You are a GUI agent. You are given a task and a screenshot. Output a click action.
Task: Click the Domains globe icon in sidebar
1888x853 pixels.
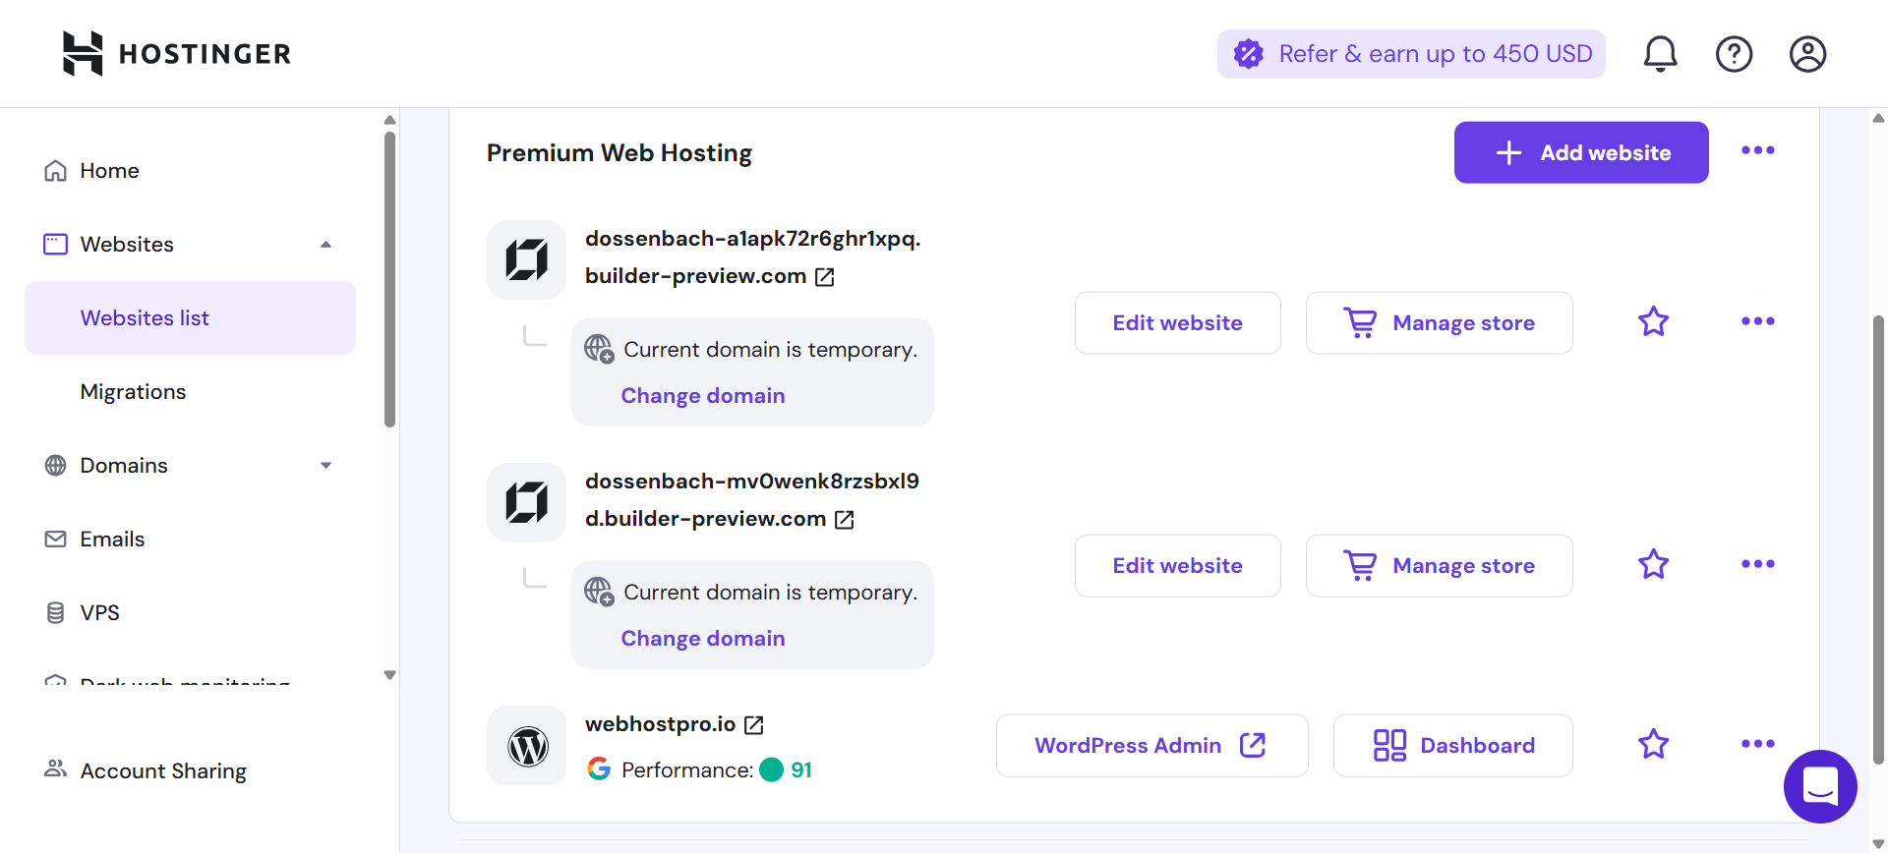click(x=56, y=465)
